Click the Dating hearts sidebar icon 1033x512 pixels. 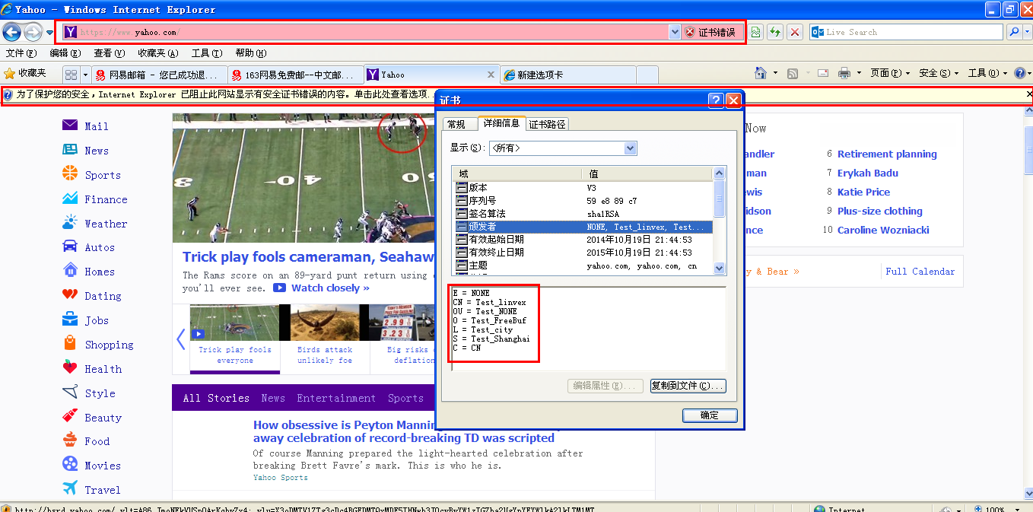coord(70,295)
